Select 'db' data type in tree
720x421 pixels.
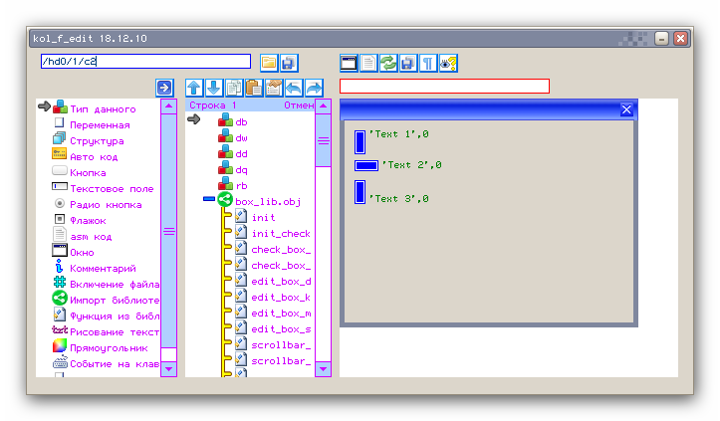click(x=241, y=122)
